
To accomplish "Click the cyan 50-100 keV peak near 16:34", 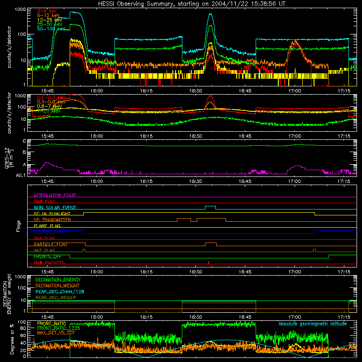I will coord(210,14).
